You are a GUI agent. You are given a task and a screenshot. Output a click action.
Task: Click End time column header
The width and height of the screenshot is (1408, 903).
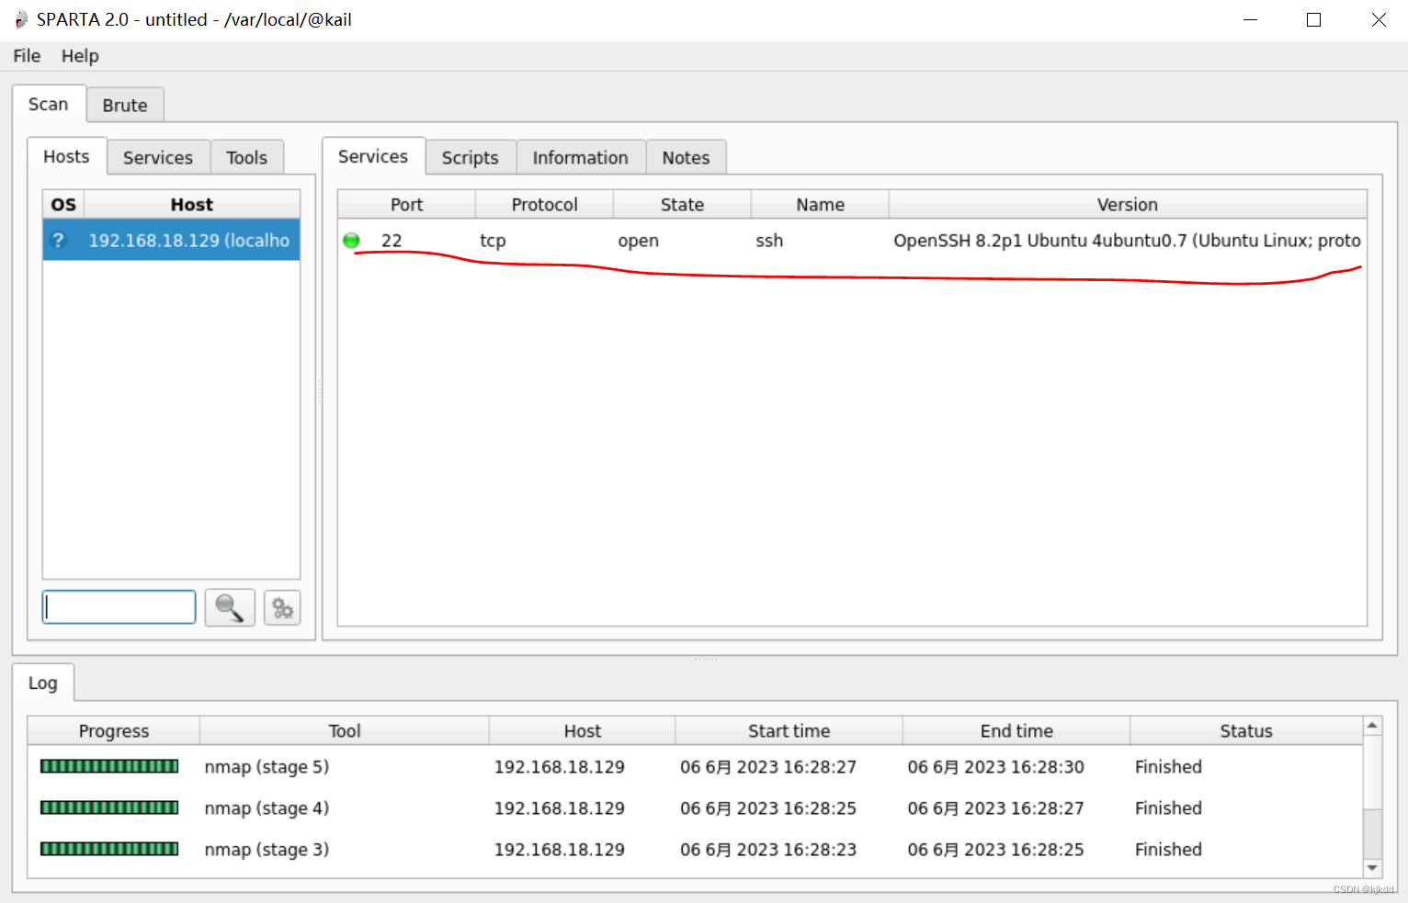(x=1016, y=730)
